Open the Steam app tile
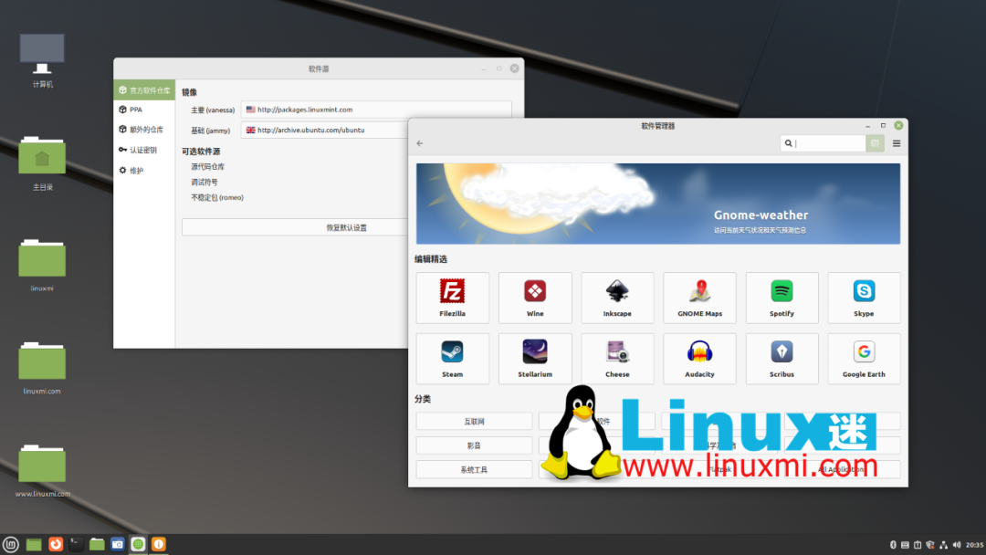Screen dimensions: 986x555 [452, 358]
